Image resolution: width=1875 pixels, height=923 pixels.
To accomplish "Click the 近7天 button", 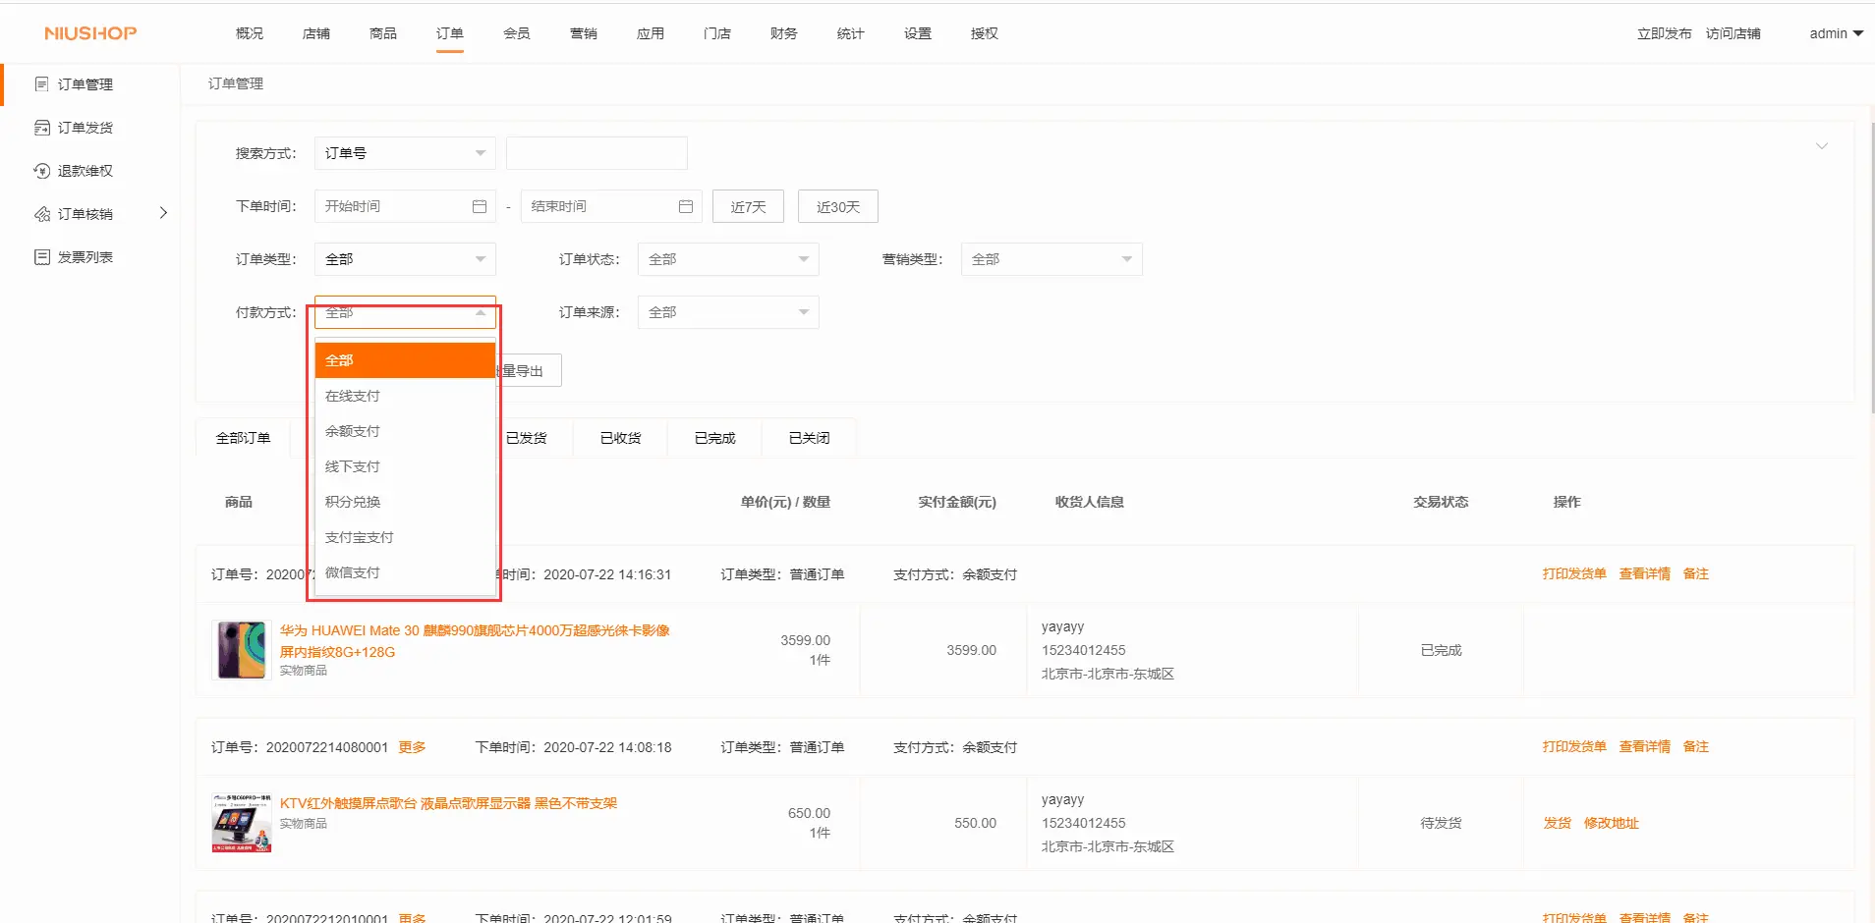I will point(748,207).
